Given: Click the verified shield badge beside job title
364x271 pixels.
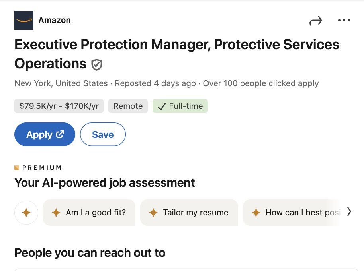Looking at the screenshot, I should click(97, 64).
